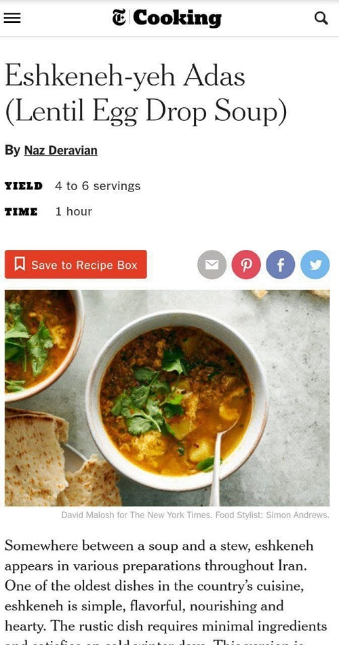
Task: Click the word 'By' before author name
Action: point(12,151)
